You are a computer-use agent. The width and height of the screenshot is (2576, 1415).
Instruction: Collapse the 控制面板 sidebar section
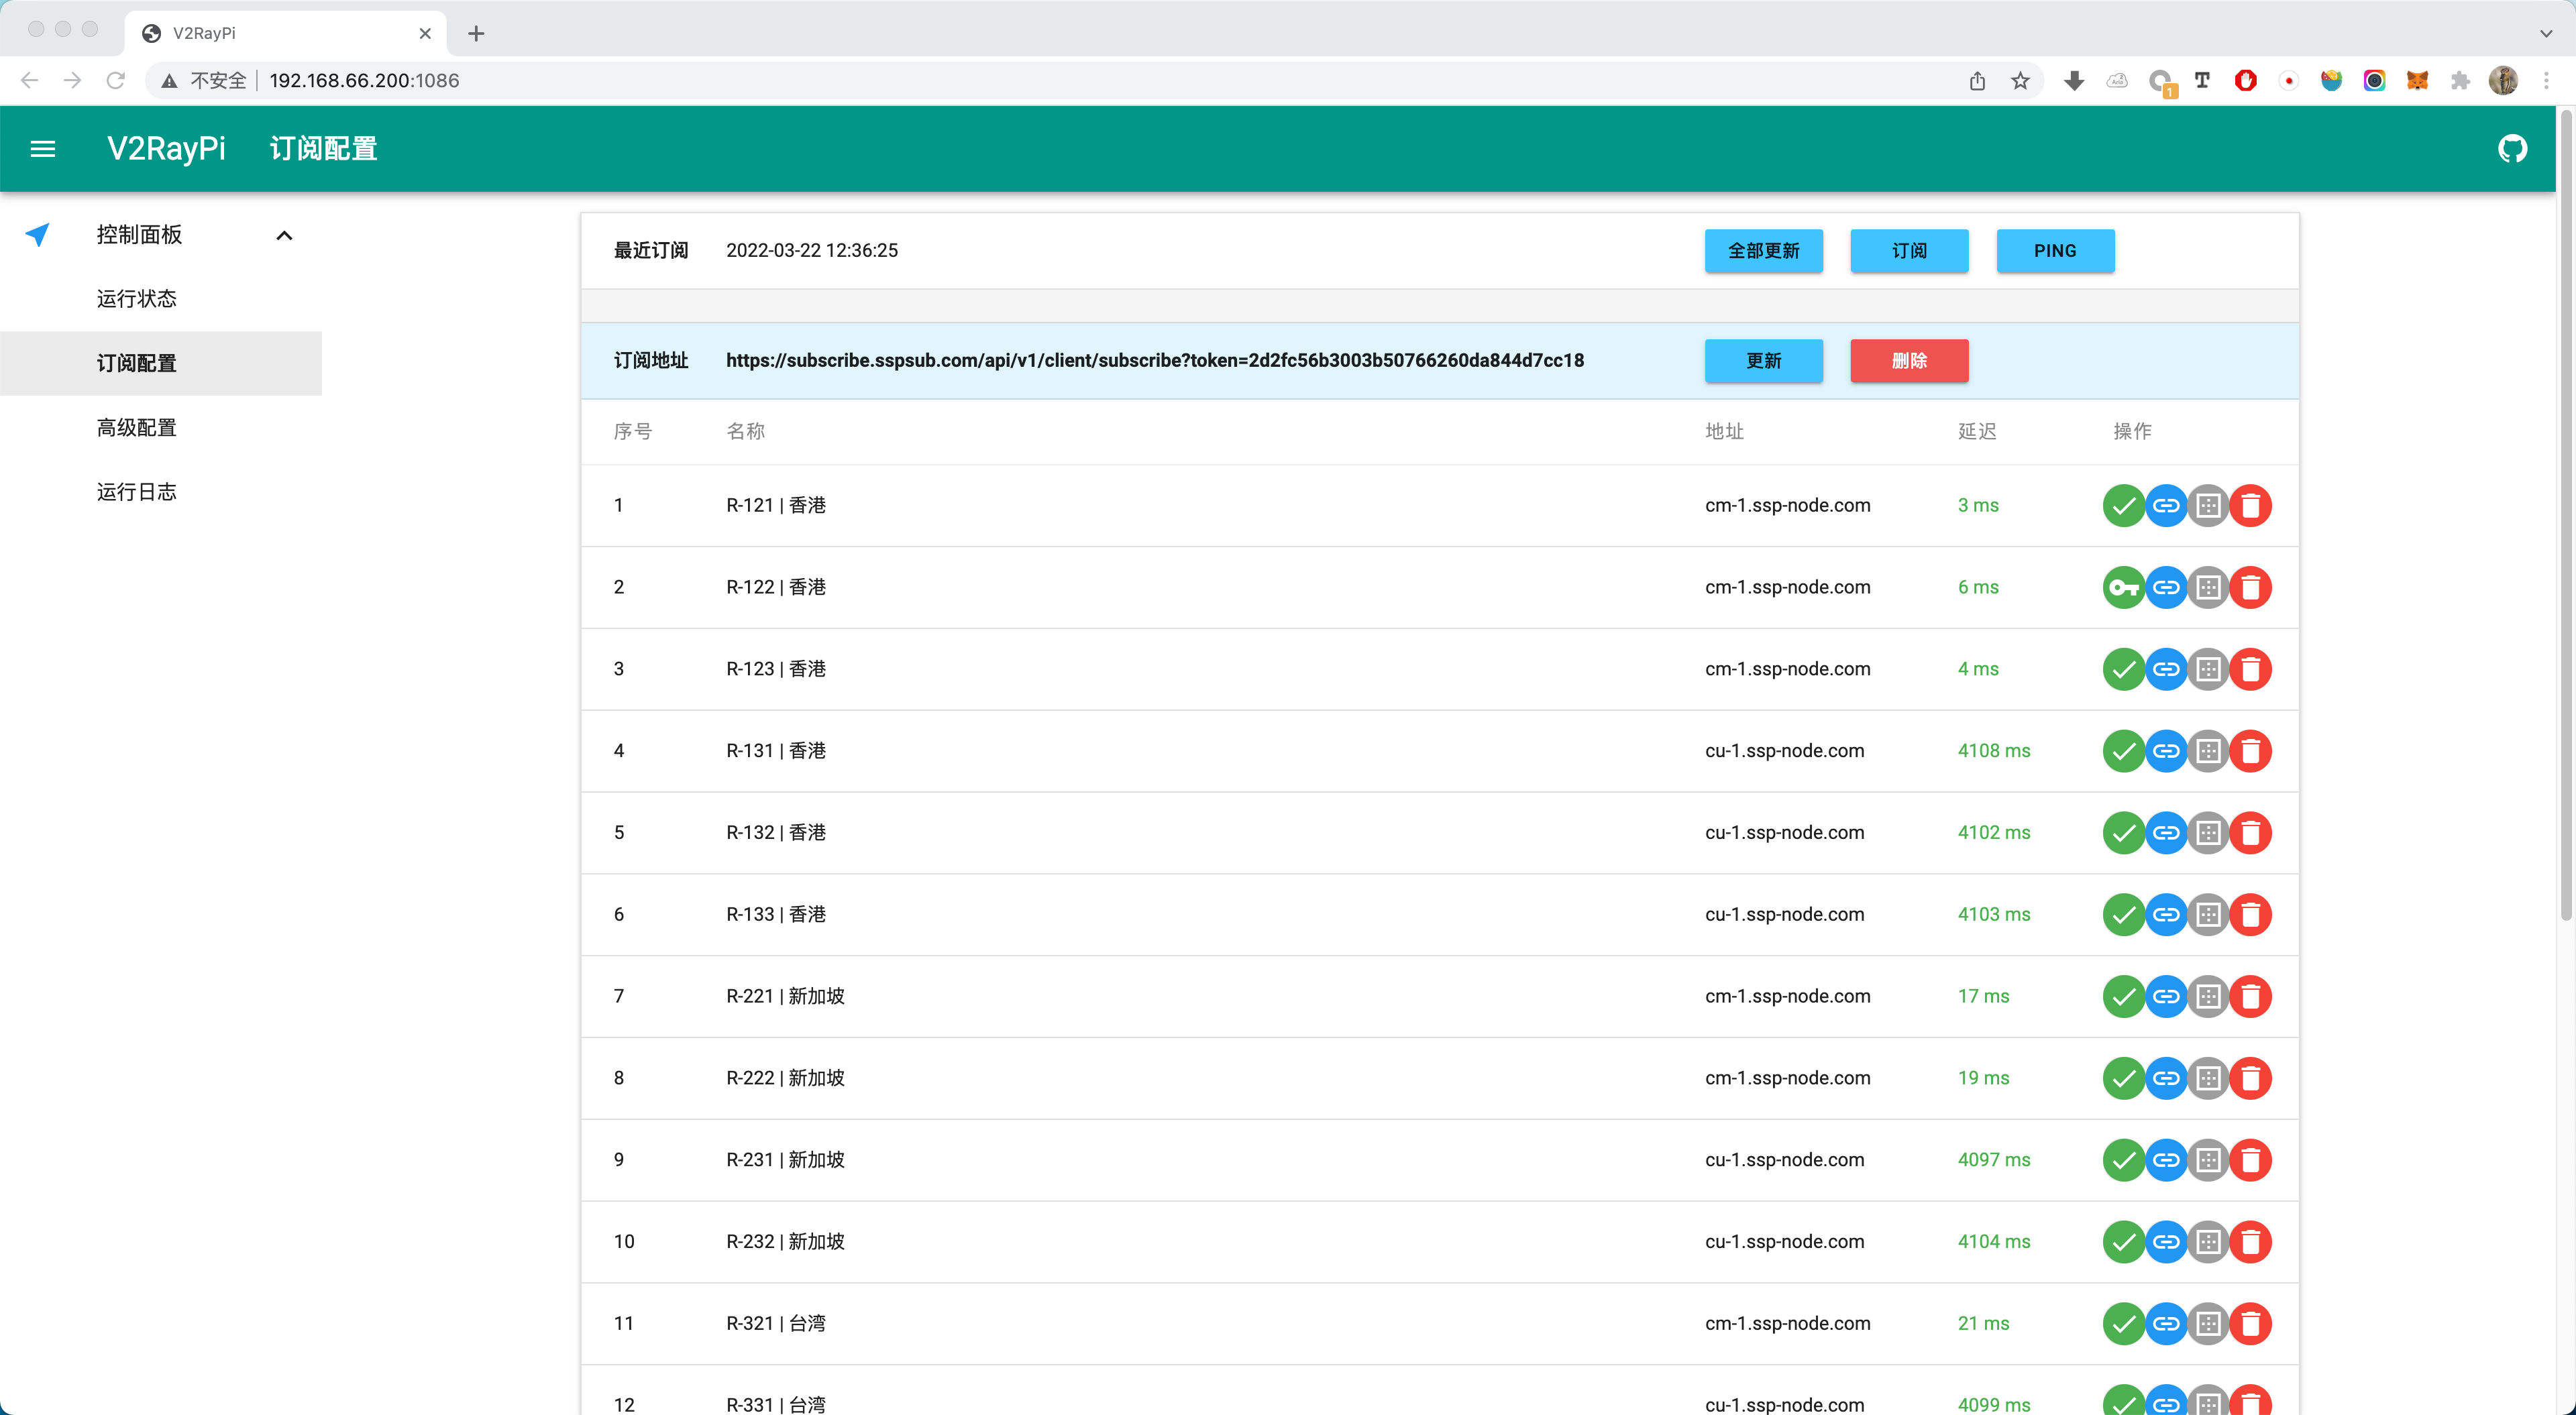[284, 235]
